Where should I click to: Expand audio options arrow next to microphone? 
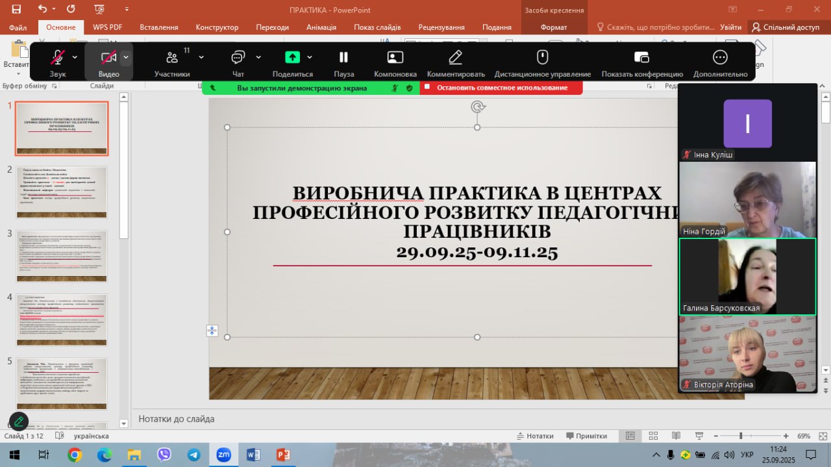[75, 57]
